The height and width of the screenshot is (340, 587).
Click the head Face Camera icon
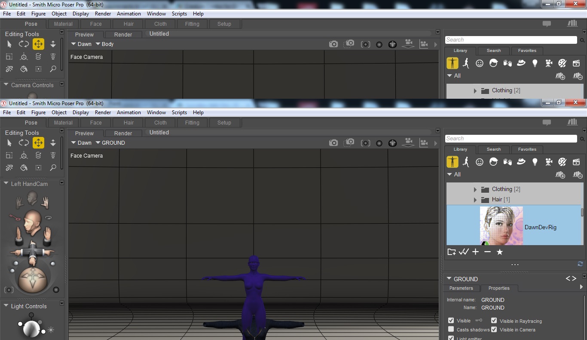(32, 198)
